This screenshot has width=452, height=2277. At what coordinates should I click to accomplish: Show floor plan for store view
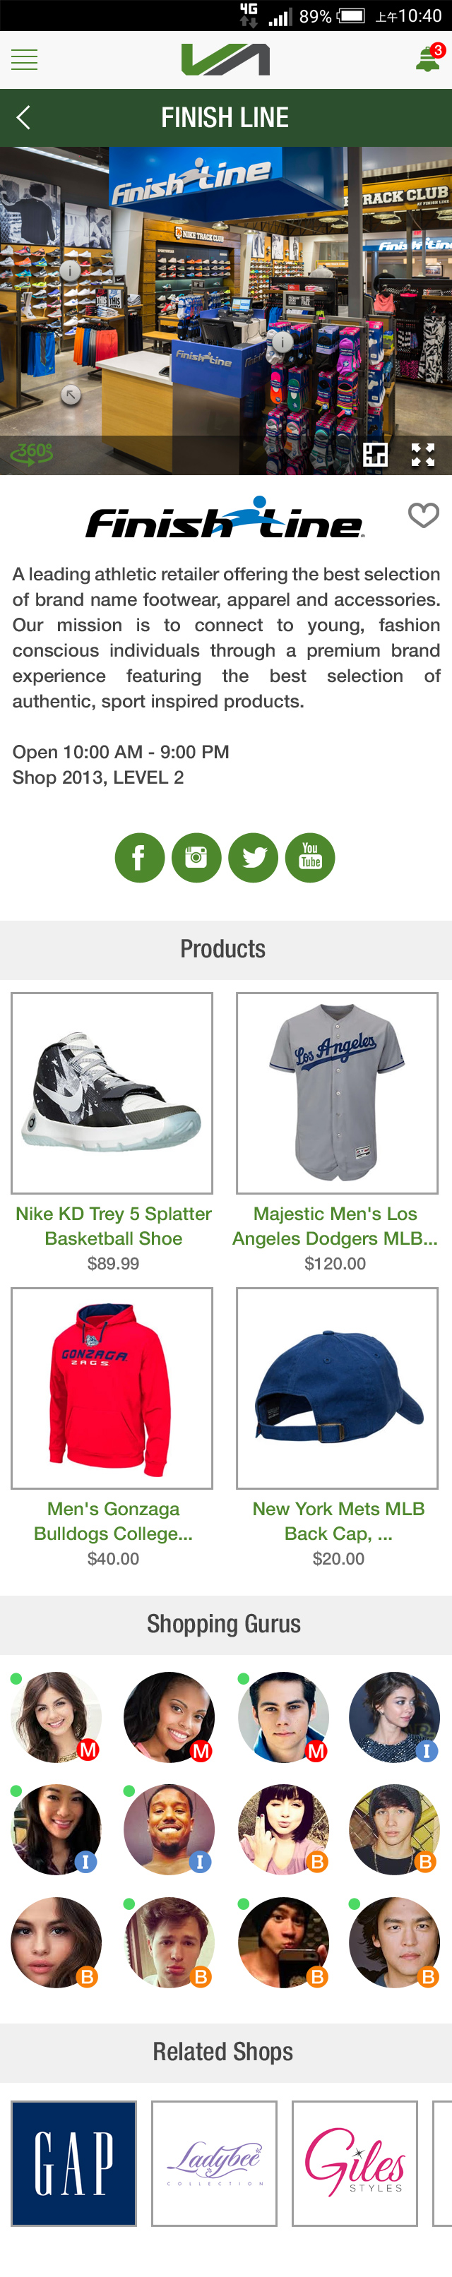click(x=375, y=455)
